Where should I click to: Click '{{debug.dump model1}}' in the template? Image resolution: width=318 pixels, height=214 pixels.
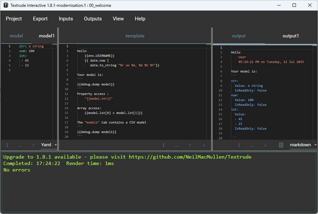point(97,132)
